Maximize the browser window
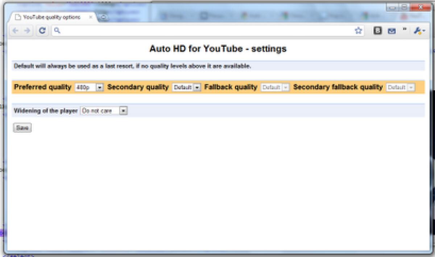 [404, 7]
